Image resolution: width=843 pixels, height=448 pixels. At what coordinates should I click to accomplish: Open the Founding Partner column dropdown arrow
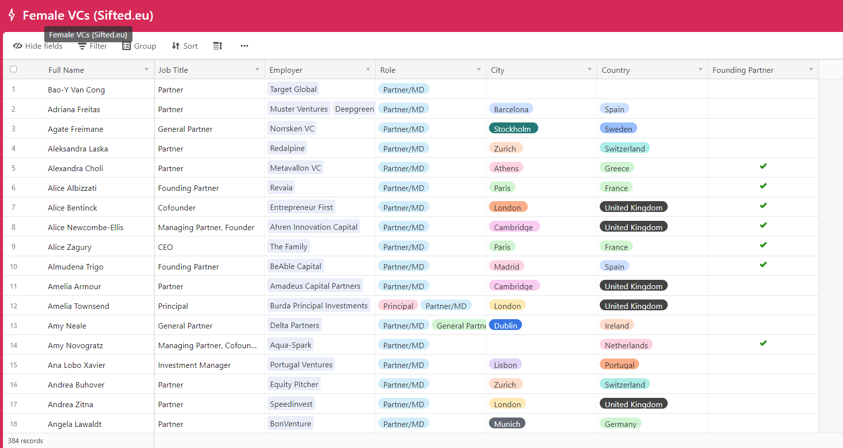point(811,69)
